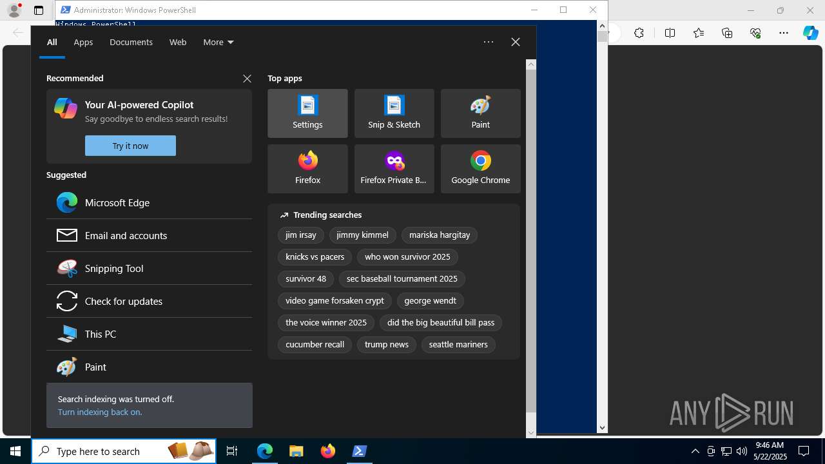Open Task View on taskbar
Viewport: 825px width, 464px height.
[232, 451]
